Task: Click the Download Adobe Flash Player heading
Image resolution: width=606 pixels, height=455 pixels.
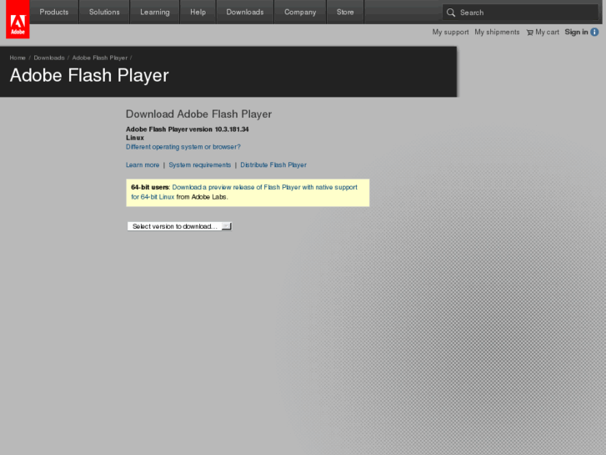Action: 198,114
